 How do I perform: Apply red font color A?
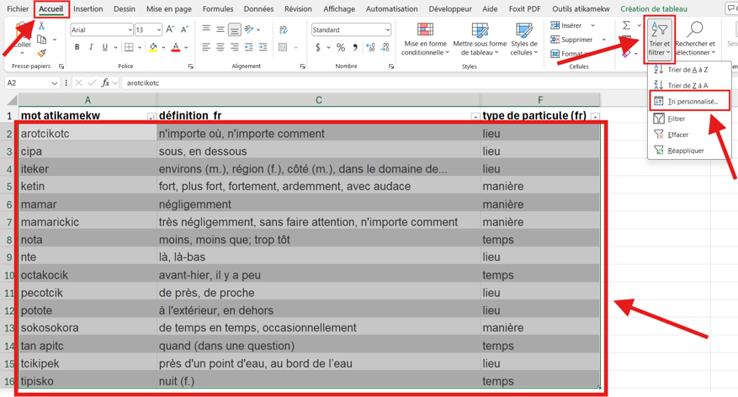tap(176, 47)
